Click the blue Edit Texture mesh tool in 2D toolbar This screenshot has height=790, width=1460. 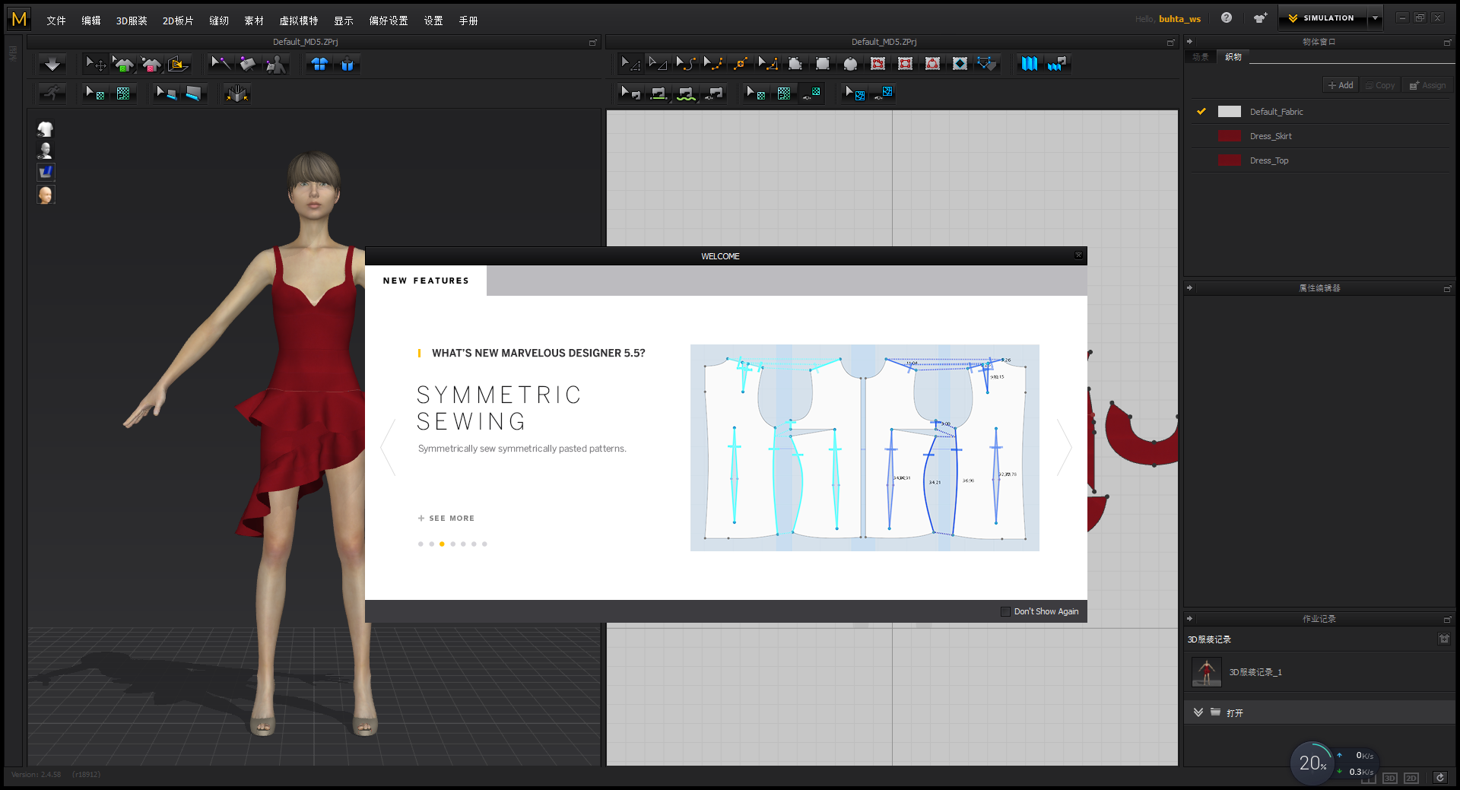855,94
